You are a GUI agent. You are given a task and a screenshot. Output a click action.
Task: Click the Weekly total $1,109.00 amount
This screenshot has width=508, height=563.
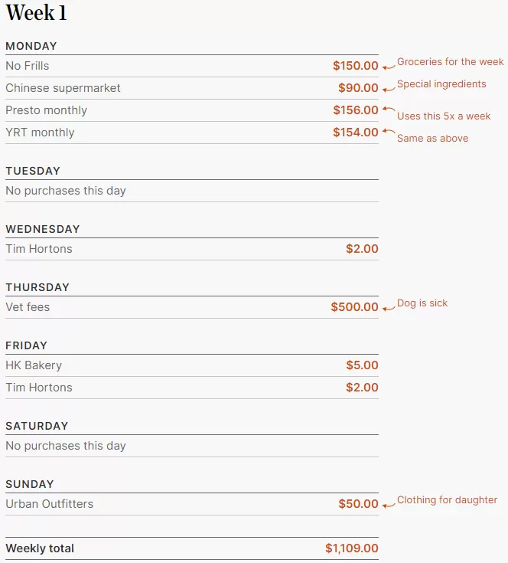pos(352,548)
